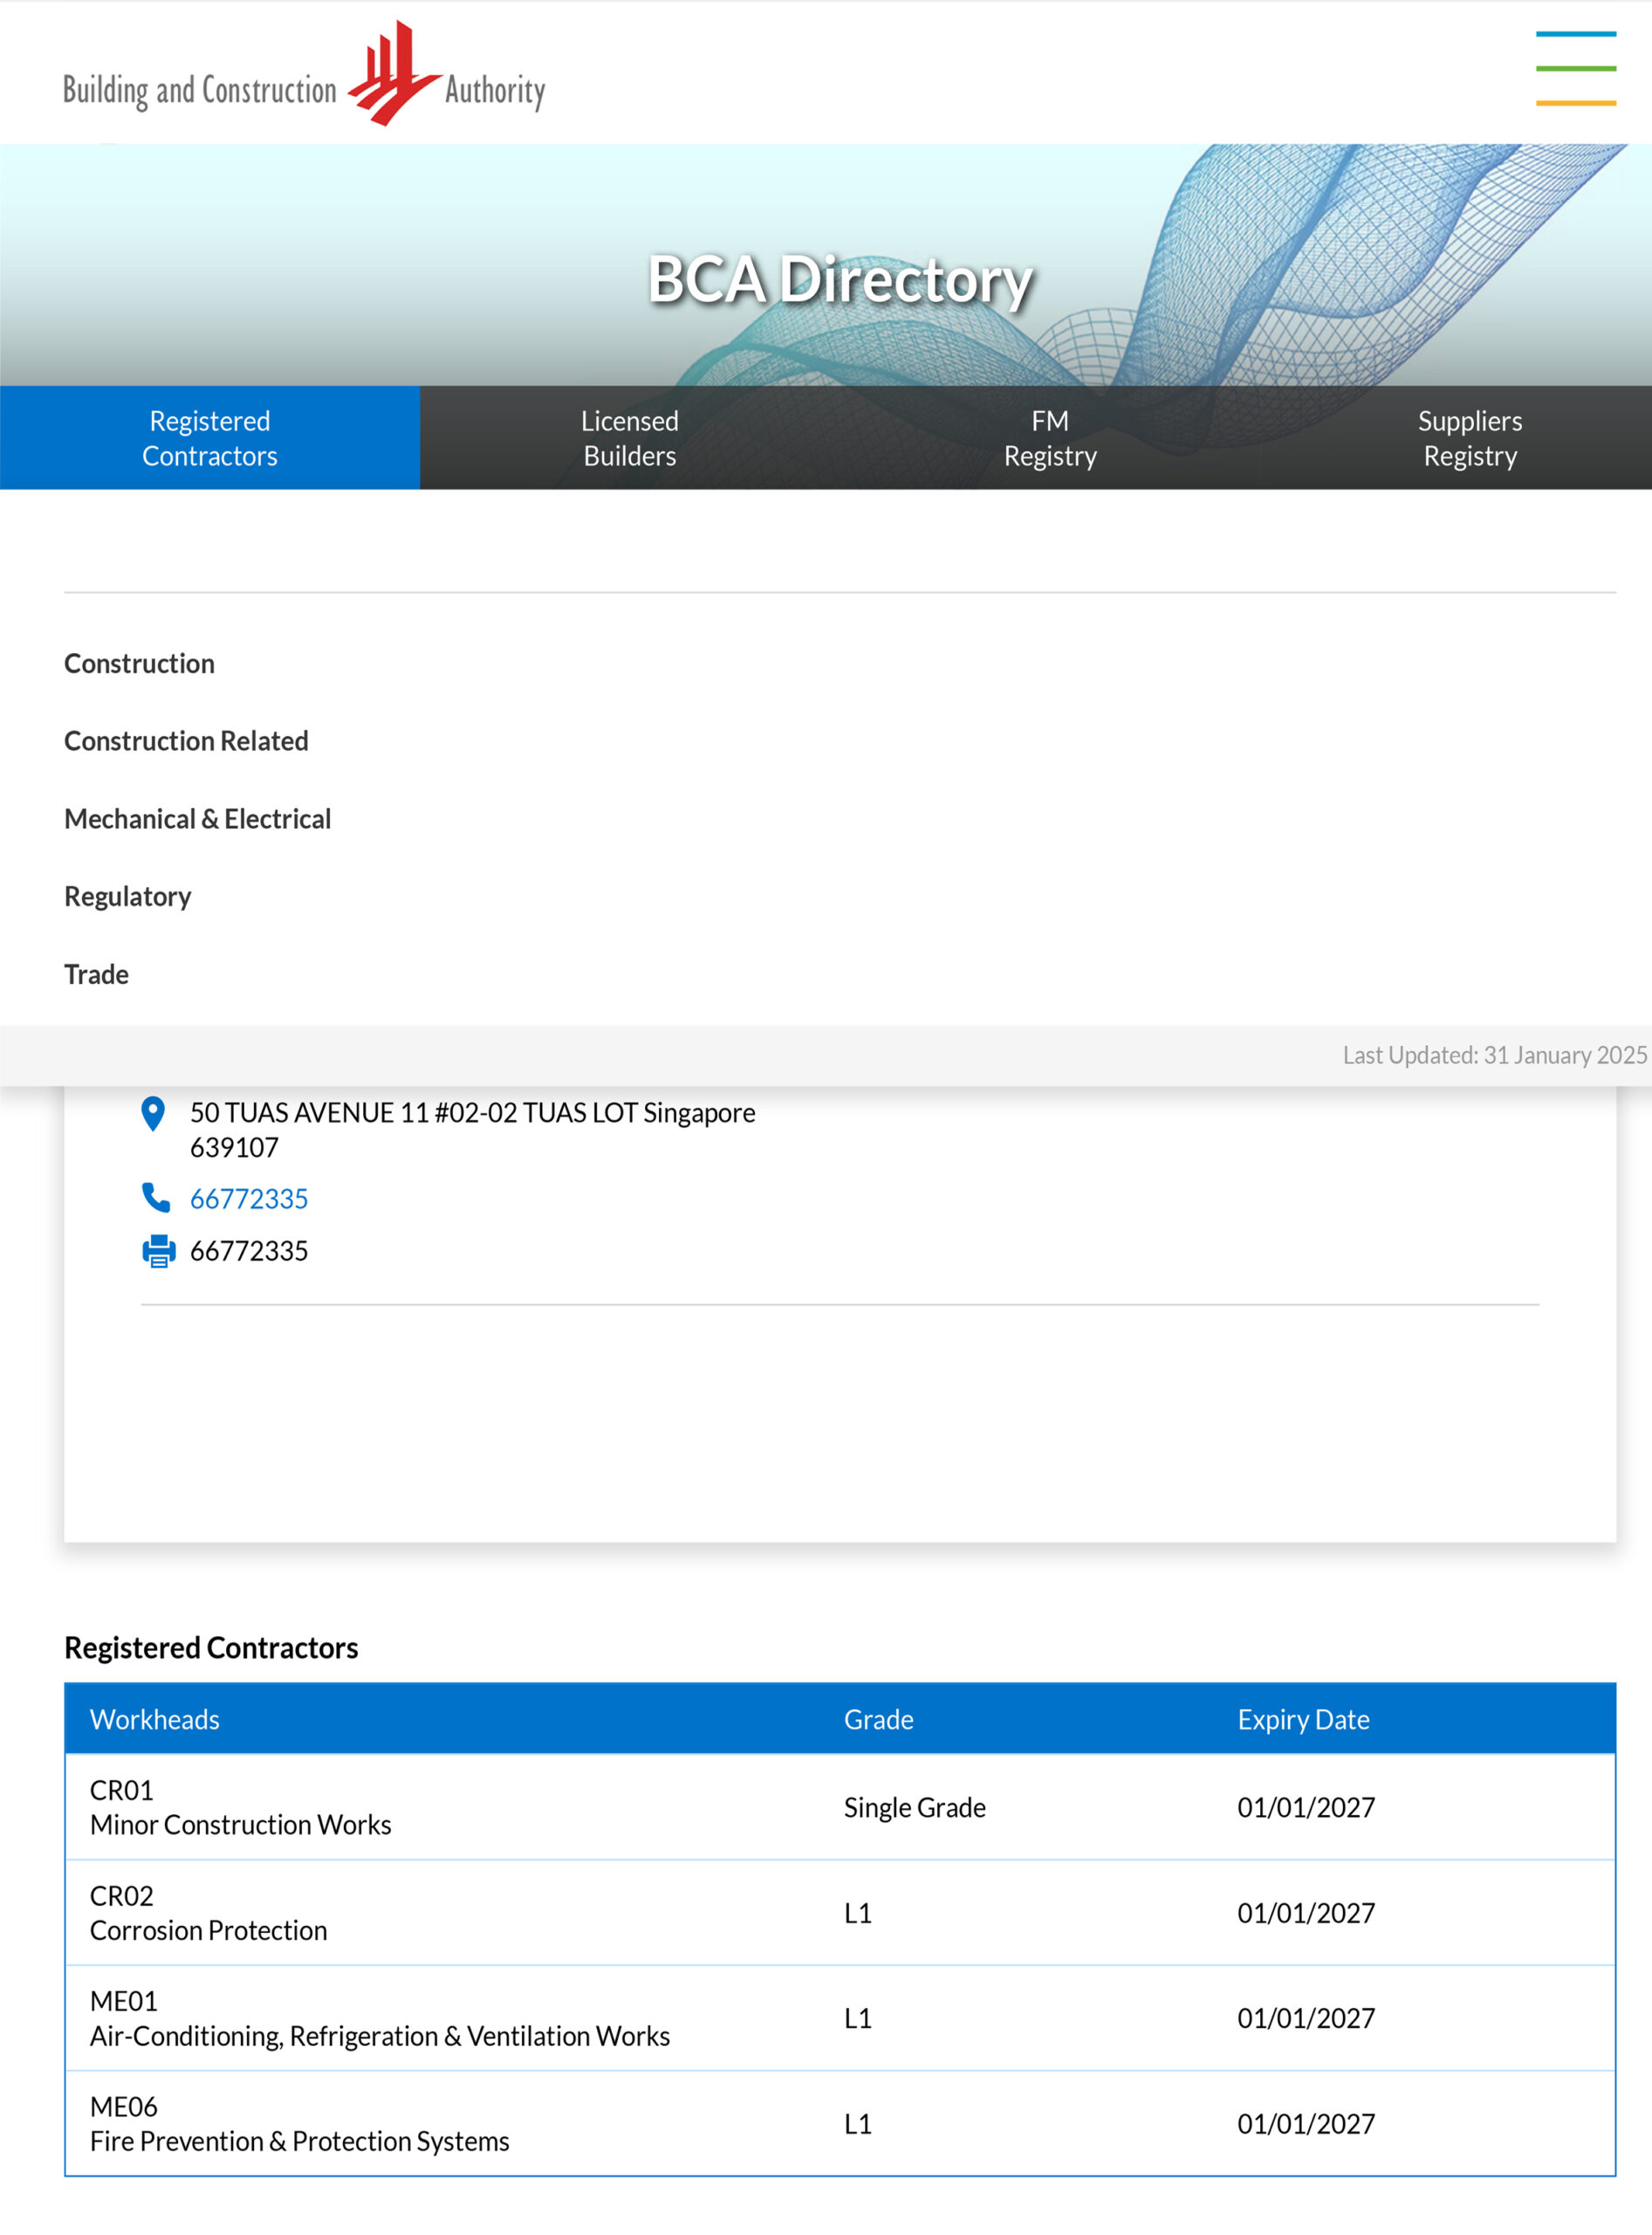Viewport: 1652px width, 2235px height.
Task: Click the Building and Construction Authority logo
Action: 304,74
